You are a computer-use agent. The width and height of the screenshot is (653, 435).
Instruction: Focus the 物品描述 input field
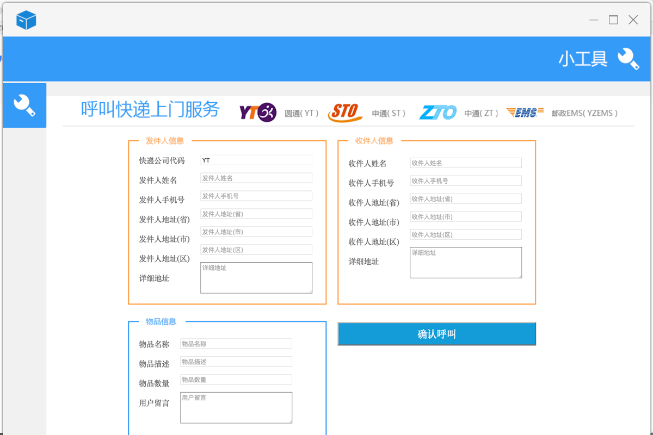coord(236,362)
